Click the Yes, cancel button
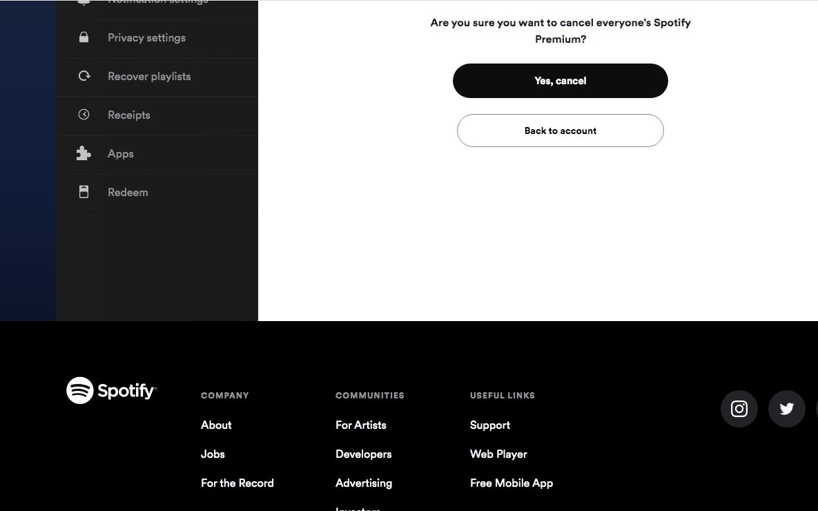 [560, 81]
